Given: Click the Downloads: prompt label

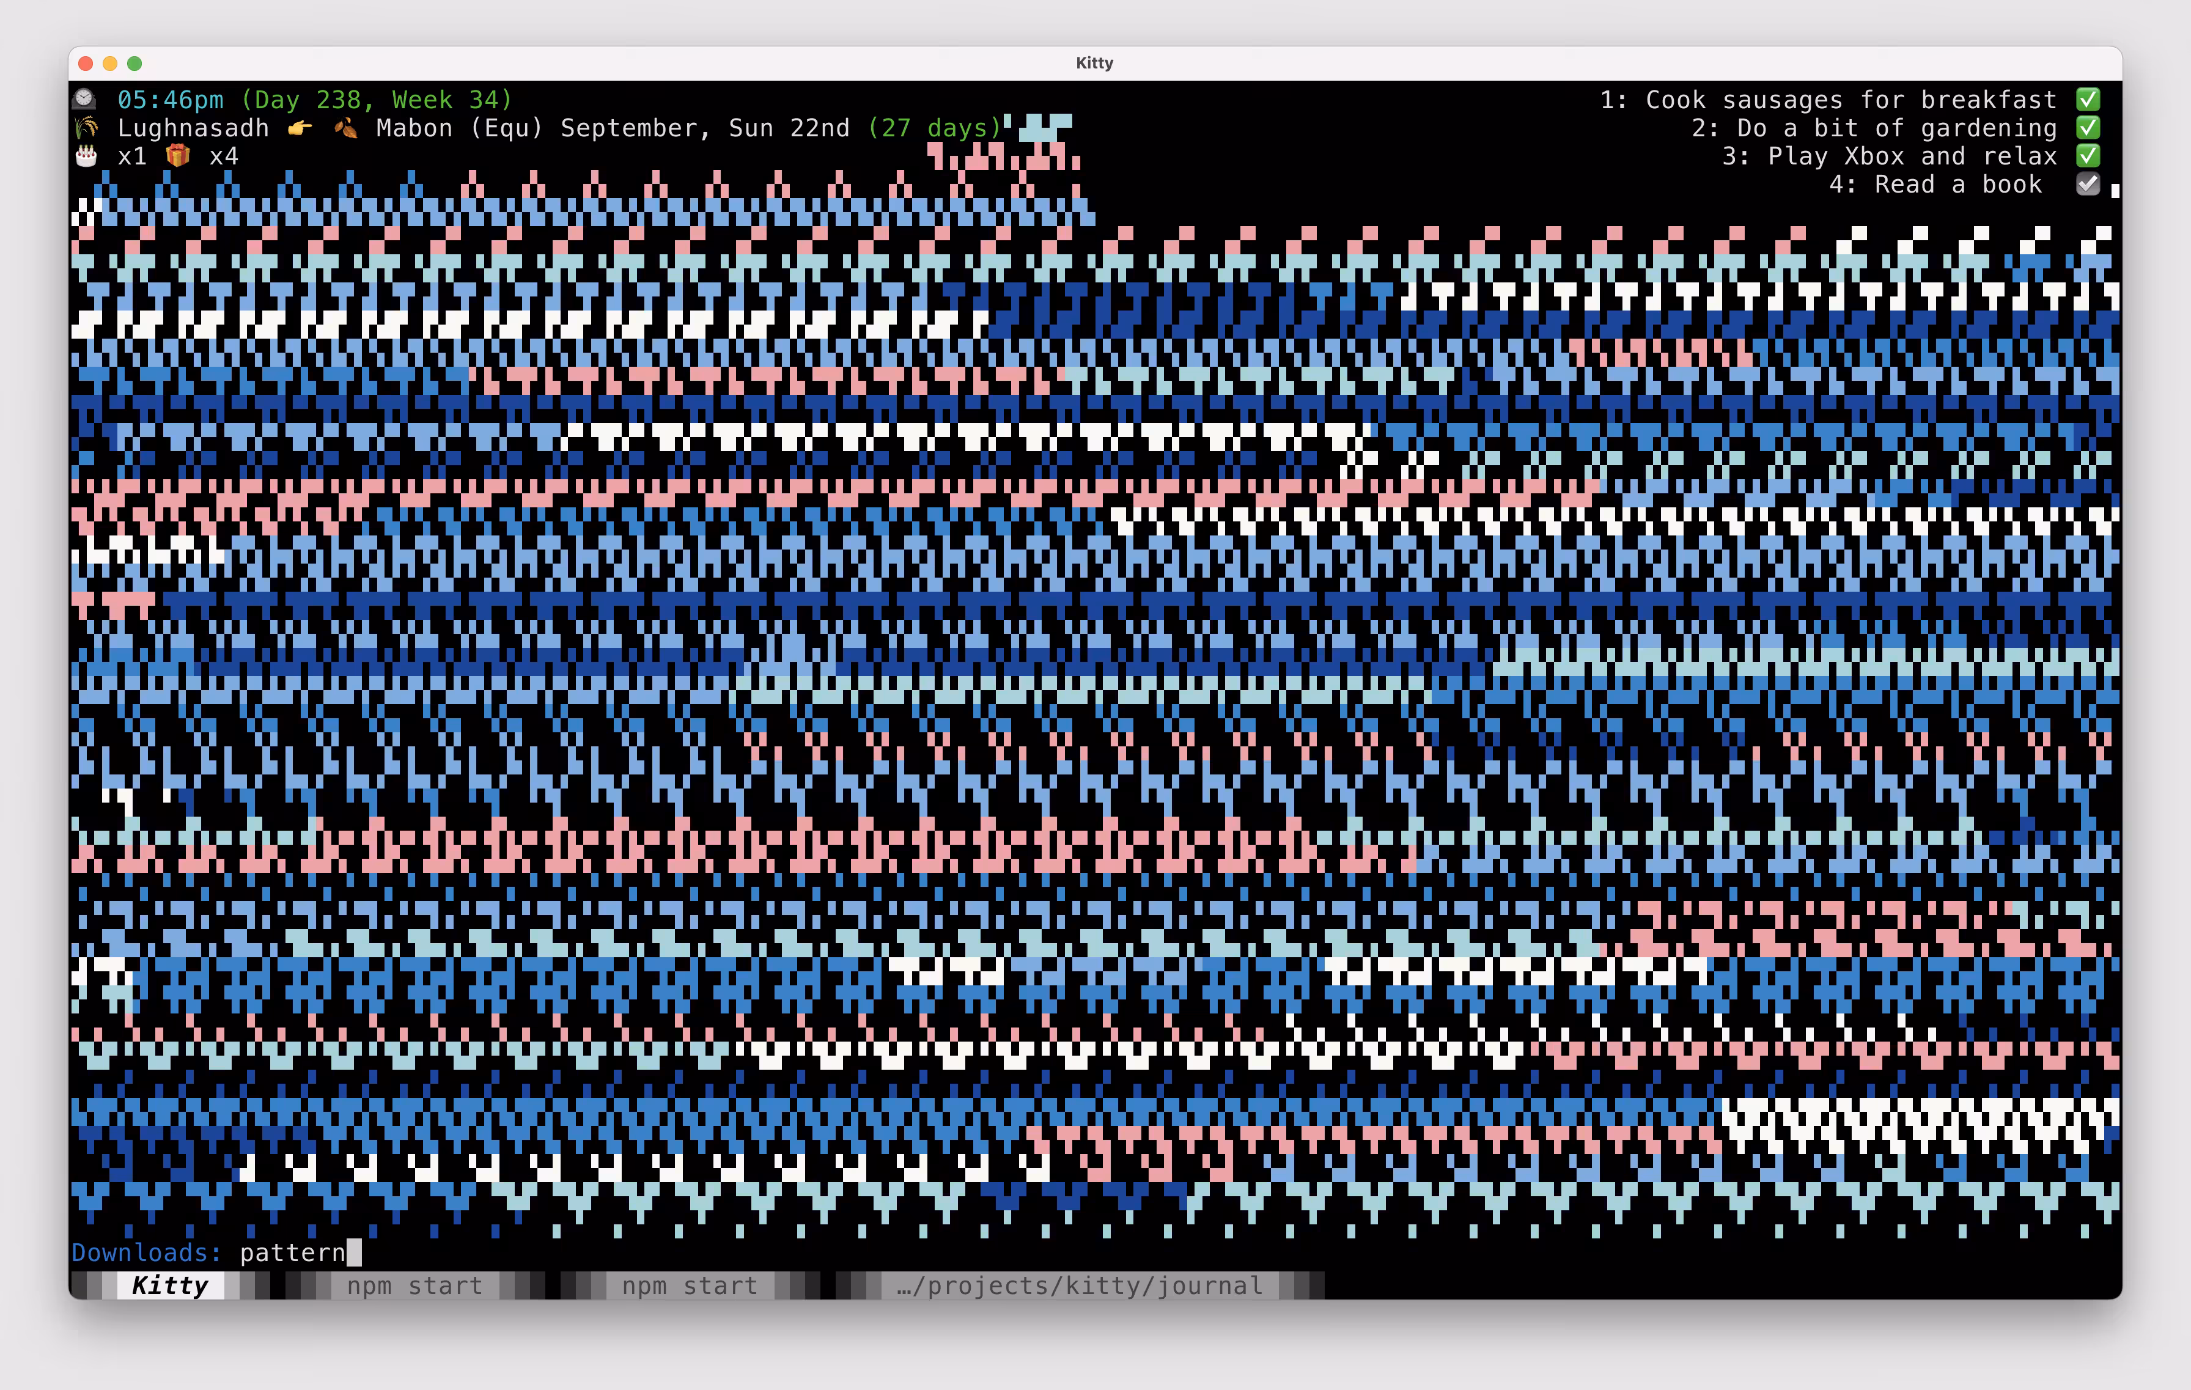Looking at the screenshot, I should [147, 1252].
